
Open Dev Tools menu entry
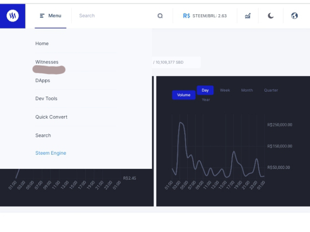(x=46, y=99)
